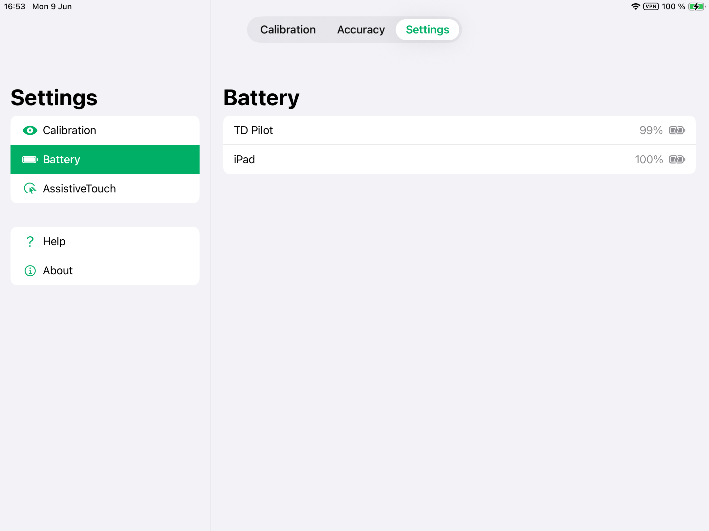
Task: Open the About page
Action: click(105, 271)
